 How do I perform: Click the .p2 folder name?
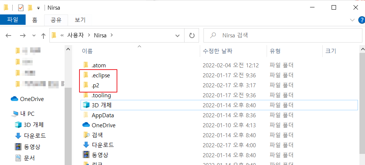tap(96, 85)
